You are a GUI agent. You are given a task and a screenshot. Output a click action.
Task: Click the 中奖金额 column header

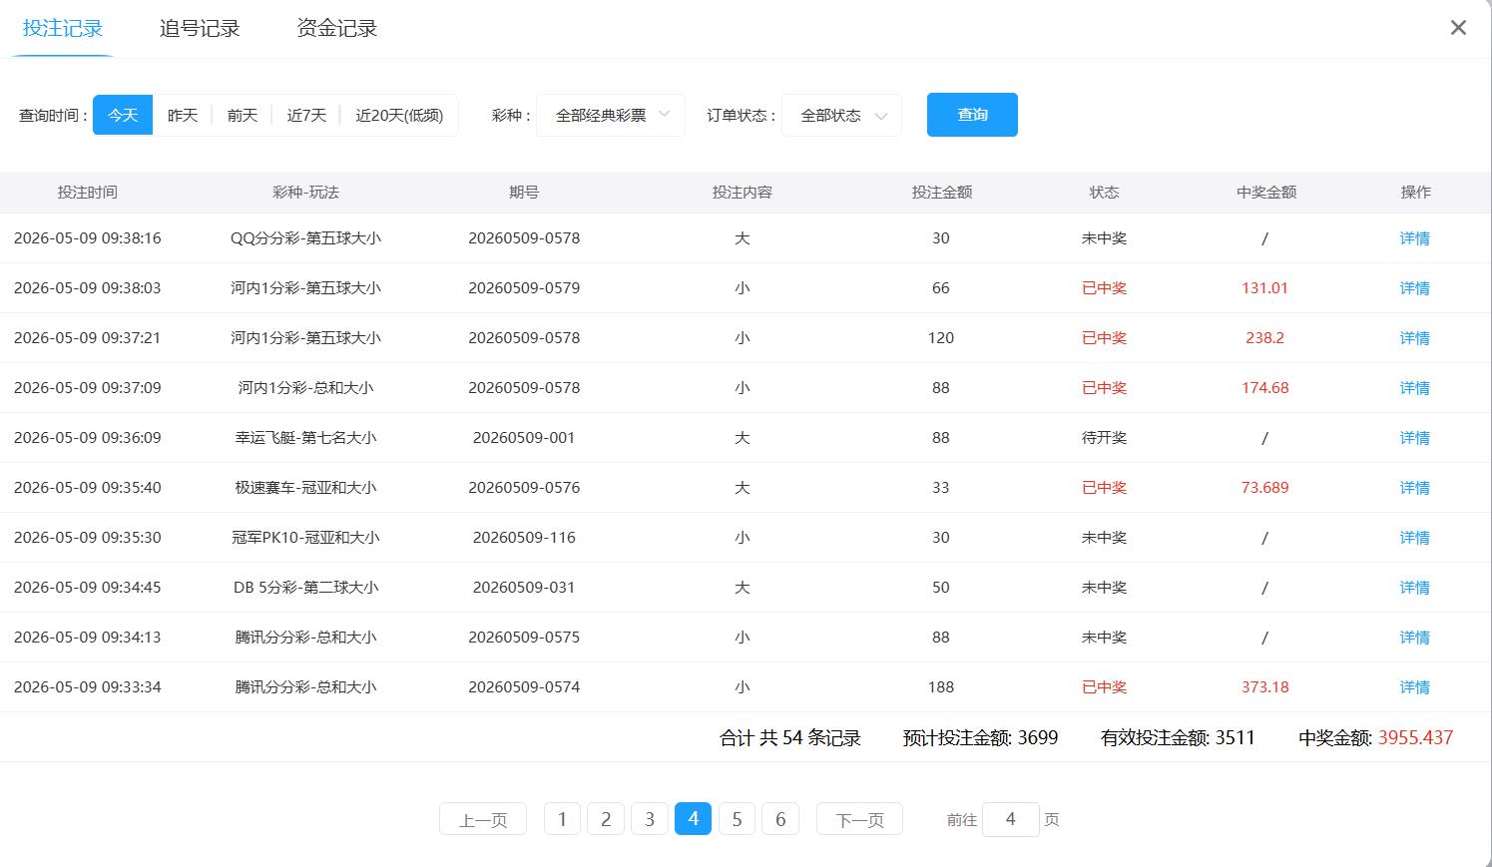(1265, 193)
